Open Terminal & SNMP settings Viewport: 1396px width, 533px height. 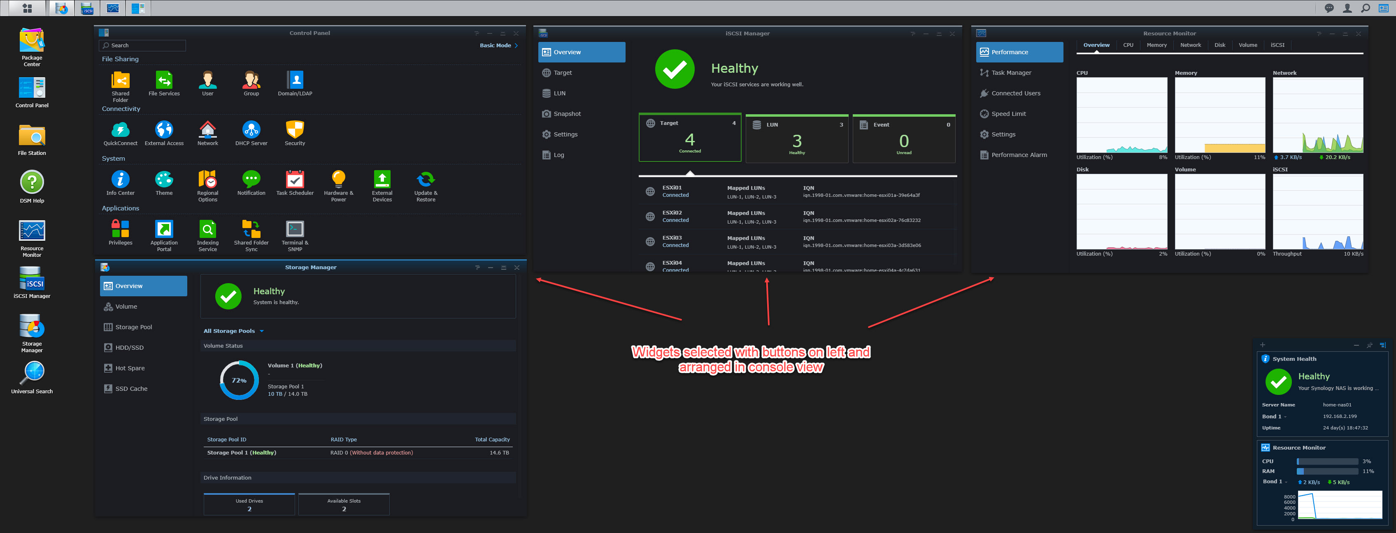click(x=295, y=229)
